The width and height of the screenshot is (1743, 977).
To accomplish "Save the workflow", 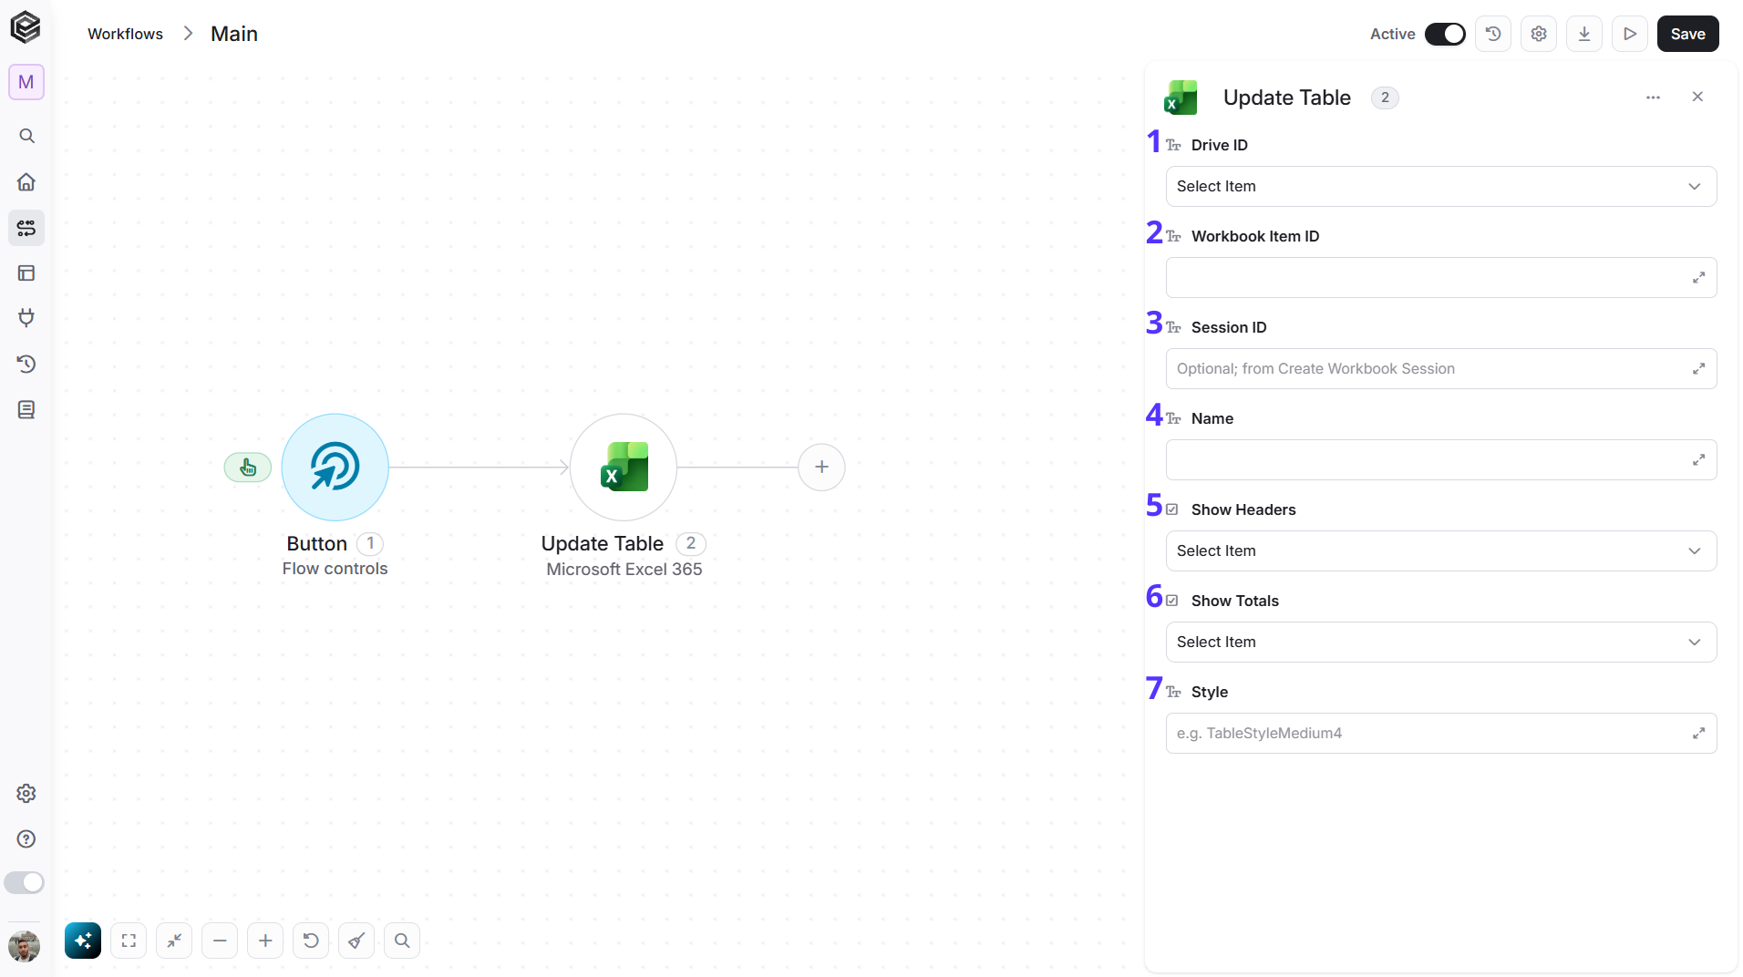I will pyautogui.click(x=1687, y=34).
